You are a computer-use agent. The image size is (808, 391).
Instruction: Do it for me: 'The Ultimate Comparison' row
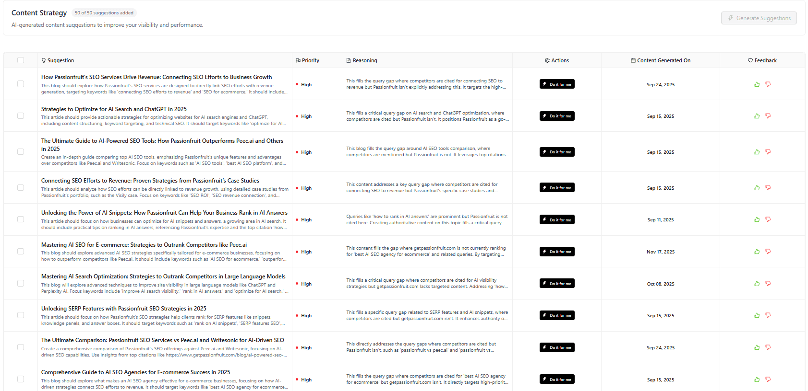click(x=557, y=347)
